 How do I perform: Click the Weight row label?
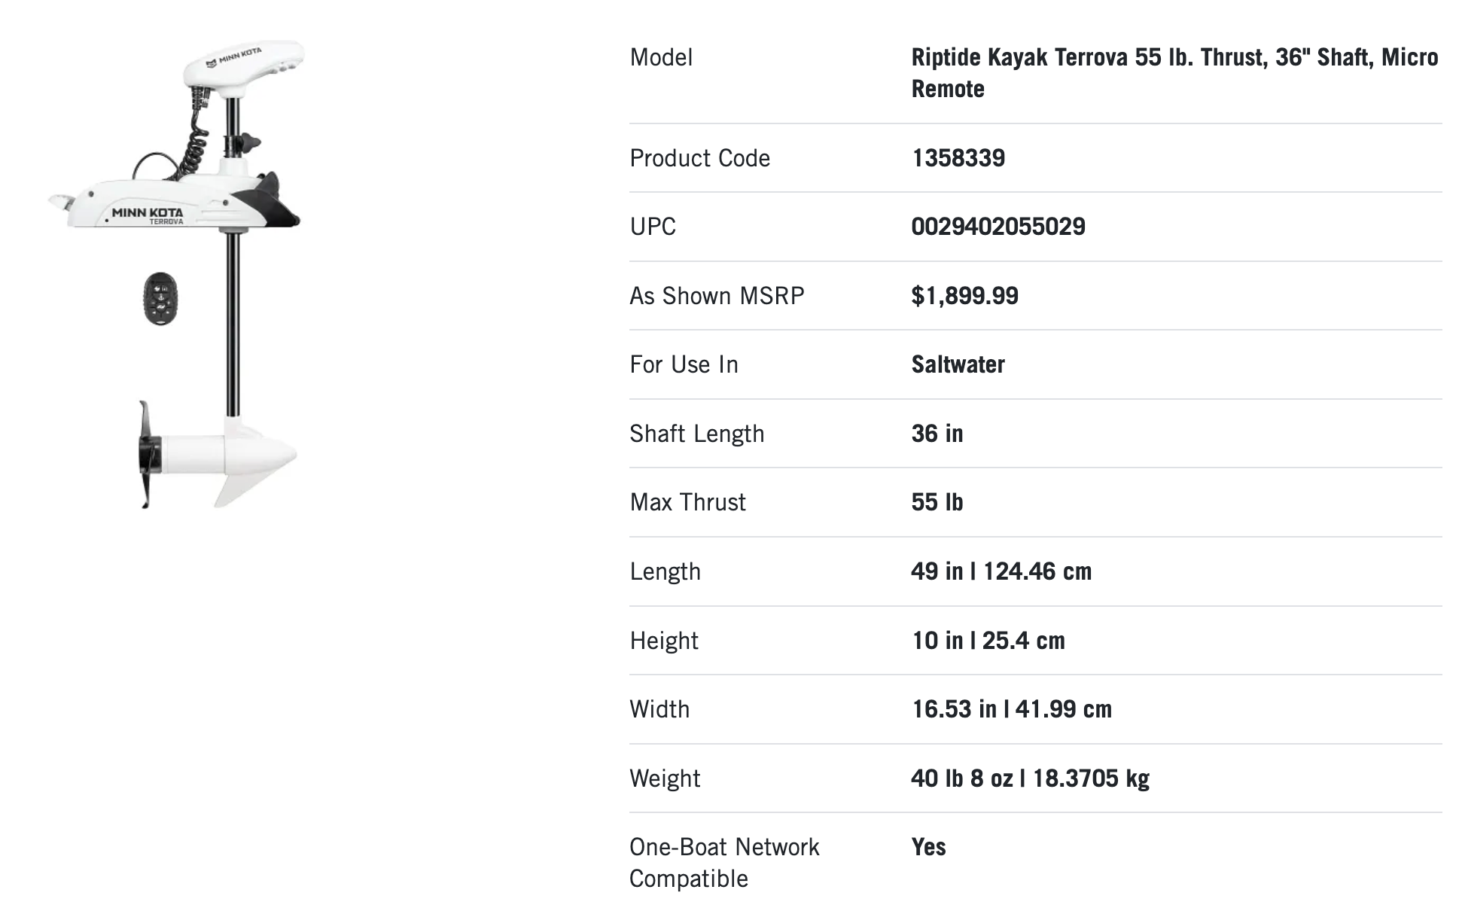pos(665,778)
